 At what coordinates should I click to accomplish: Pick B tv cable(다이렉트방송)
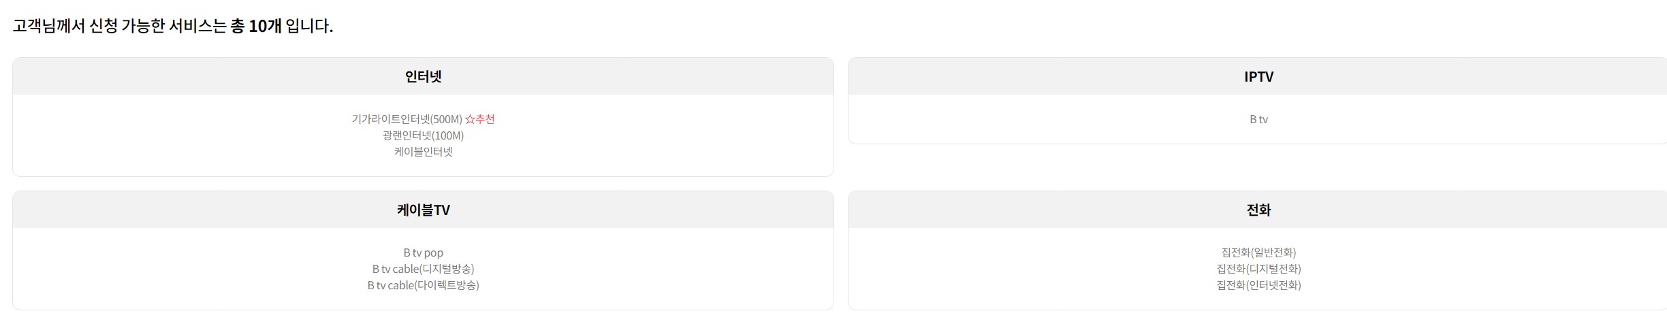pyautogui.click(x=423, y=285)
